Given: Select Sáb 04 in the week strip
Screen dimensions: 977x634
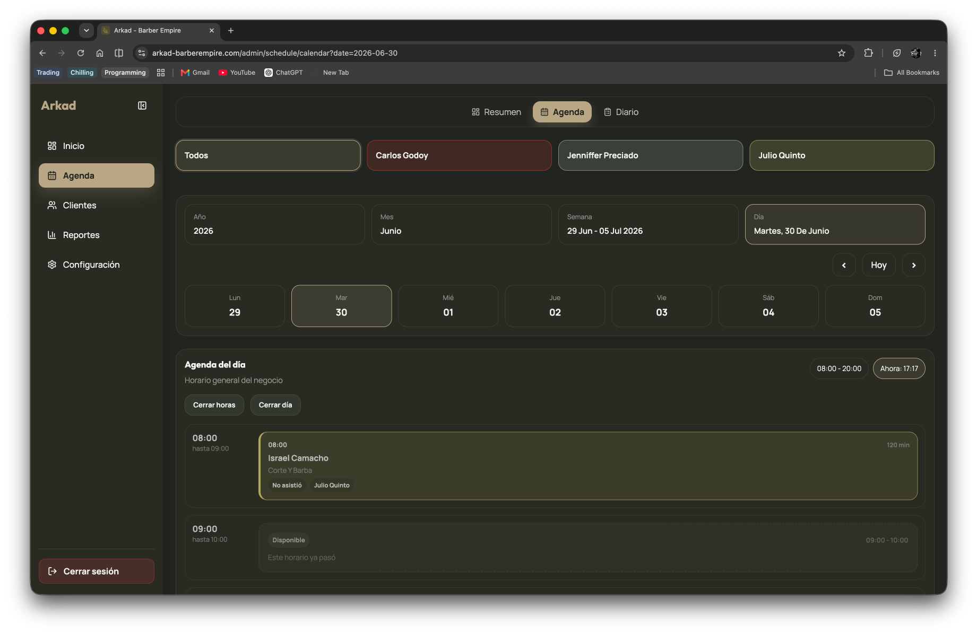Looking at the screenshot, I should pyautogui.click(x=768, y=306).
